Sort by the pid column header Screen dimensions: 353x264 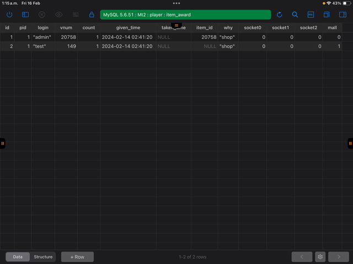click(23, 28)
